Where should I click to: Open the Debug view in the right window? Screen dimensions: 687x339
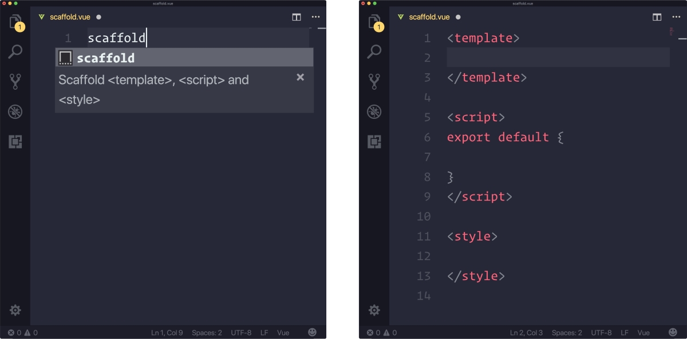tap(374, 111)
